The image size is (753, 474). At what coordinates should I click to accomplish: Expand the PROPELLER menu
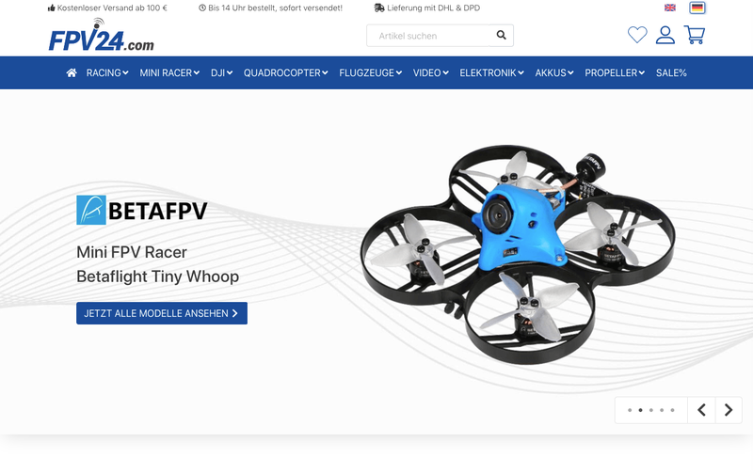(x=615, y=73)
